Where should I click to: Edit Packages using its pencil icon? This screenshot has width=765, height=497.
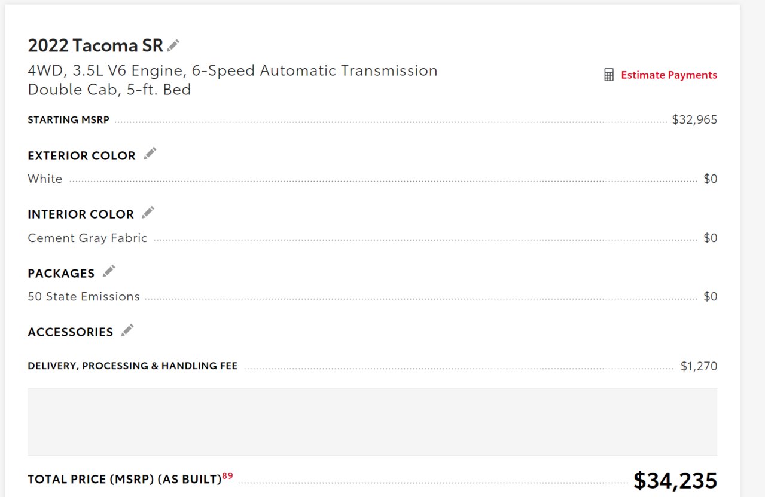(x=108, y=271)
